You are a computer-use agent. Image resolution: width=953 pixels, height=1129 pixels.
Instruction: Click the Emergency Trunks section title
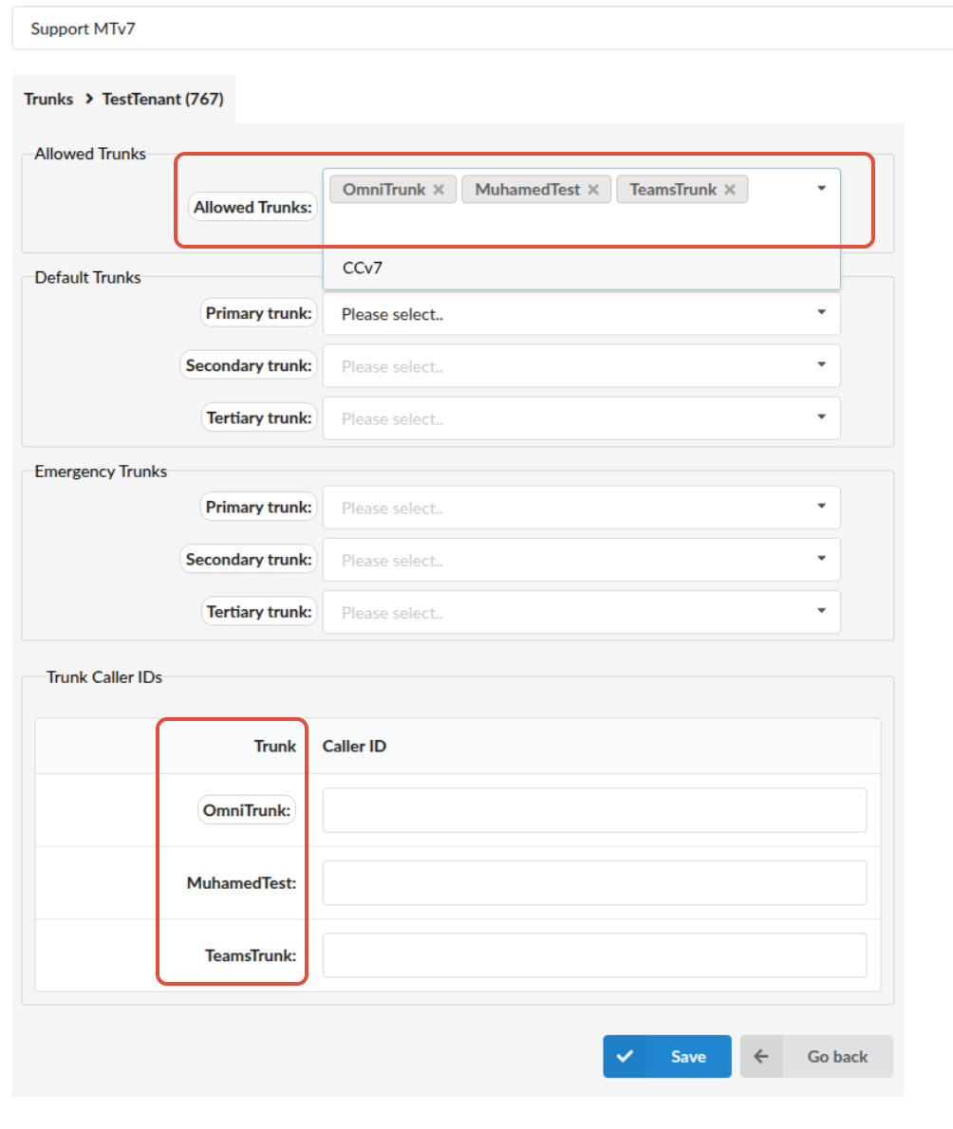(101, 471)
